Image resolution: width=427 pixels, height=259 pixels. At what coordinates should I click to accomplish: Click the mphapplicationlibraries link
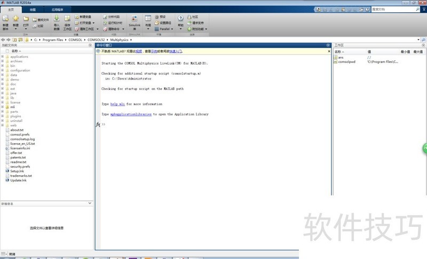click(x=131, y=114)
